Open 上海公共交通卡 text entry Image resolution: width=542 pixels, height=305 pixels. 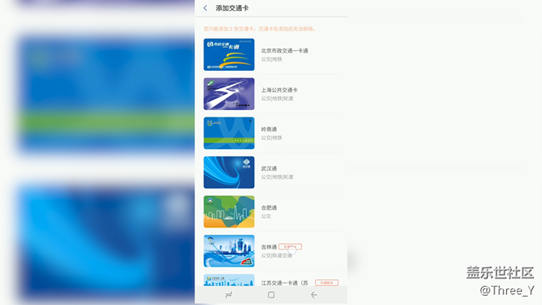(x=279, y=90)
